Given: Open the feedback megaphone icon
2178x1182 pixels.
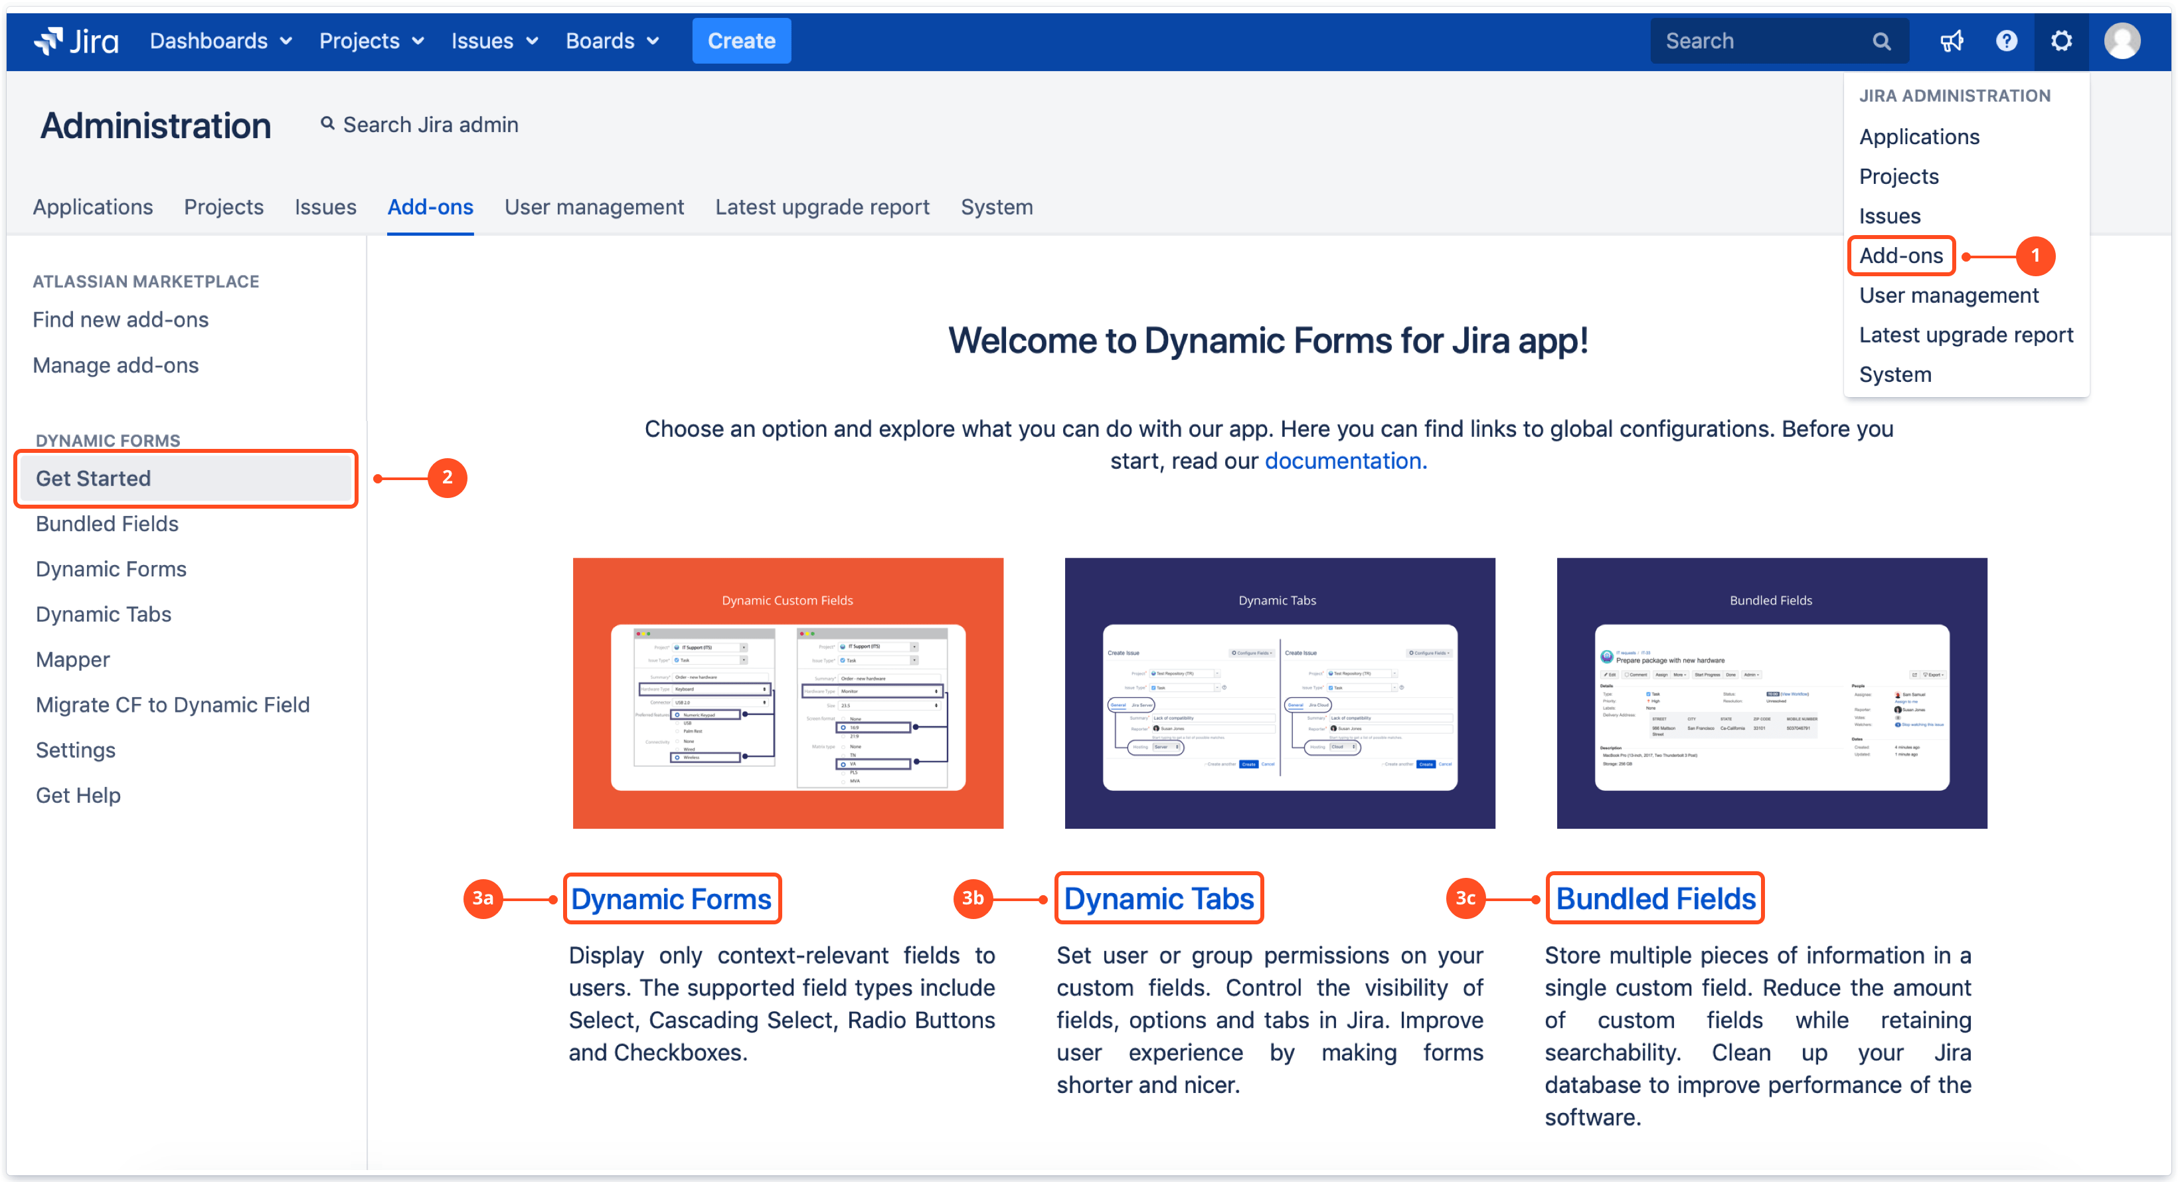Looking at the screenshot, I should click(x=1950, y=41).
